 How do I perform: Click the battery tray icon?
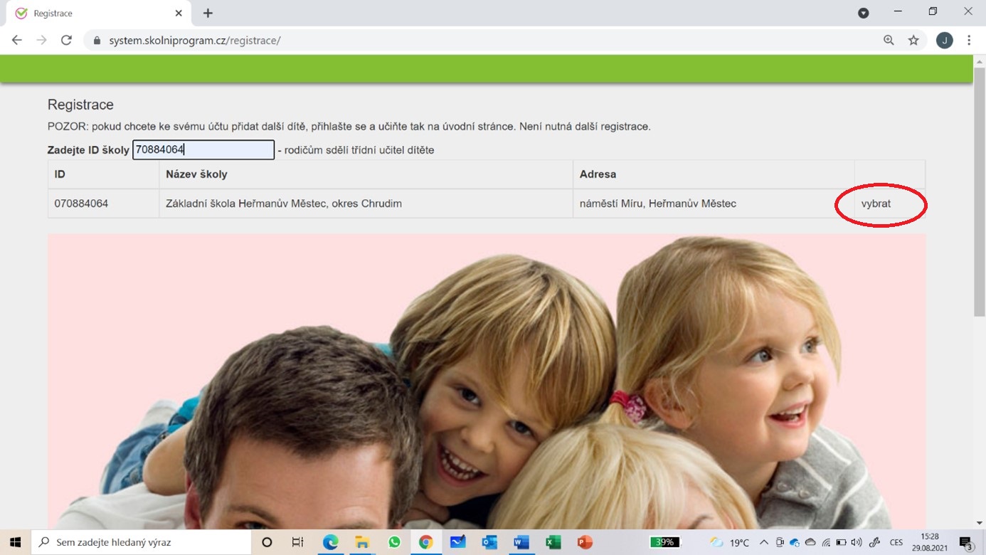[841, 542]
